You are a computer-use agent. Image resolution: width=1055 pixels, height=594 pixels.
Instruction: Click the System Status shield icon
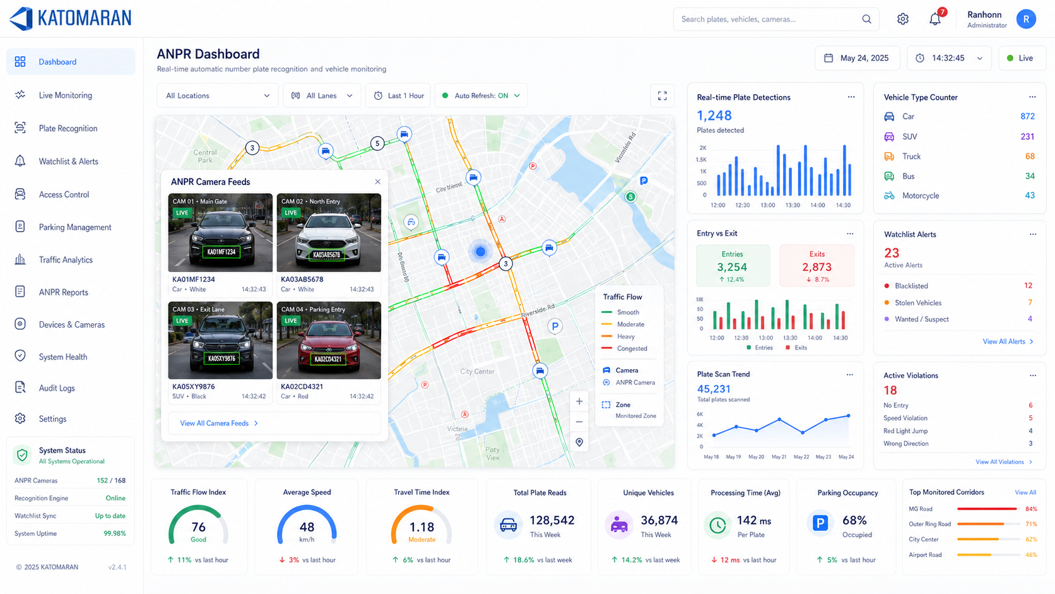tap(23, 454)
